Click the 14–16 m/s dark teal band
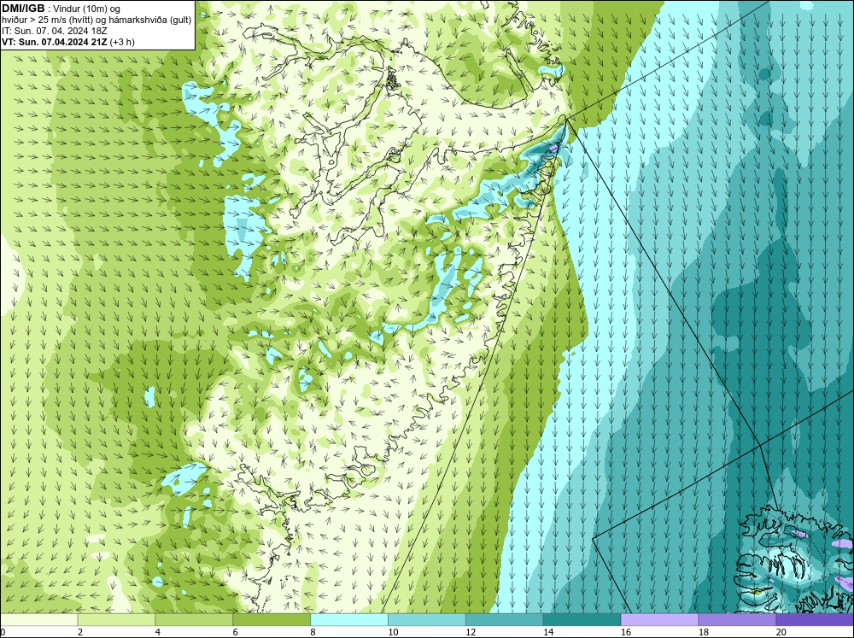The image size is (854, 638). click(x=582, y=620)
